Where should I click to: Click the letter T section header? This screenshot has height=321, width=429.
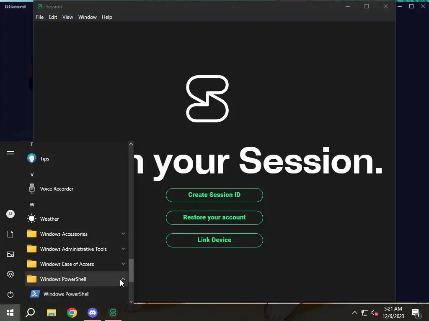(32, 144)
